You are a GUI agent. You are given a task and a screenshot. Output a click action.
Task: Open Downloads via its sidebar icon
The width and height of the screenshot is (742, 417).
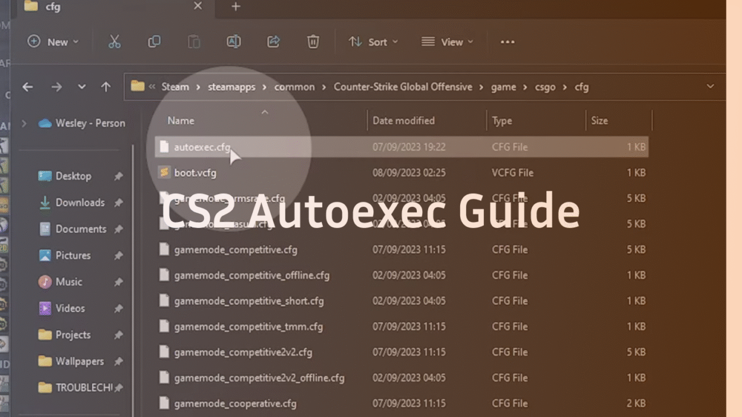(x=45, y=203)
